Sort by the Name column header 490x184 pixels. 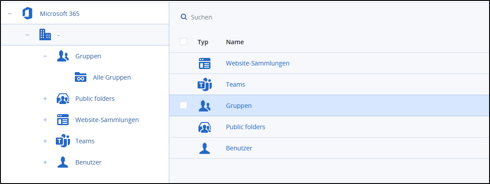pos(235,42)
